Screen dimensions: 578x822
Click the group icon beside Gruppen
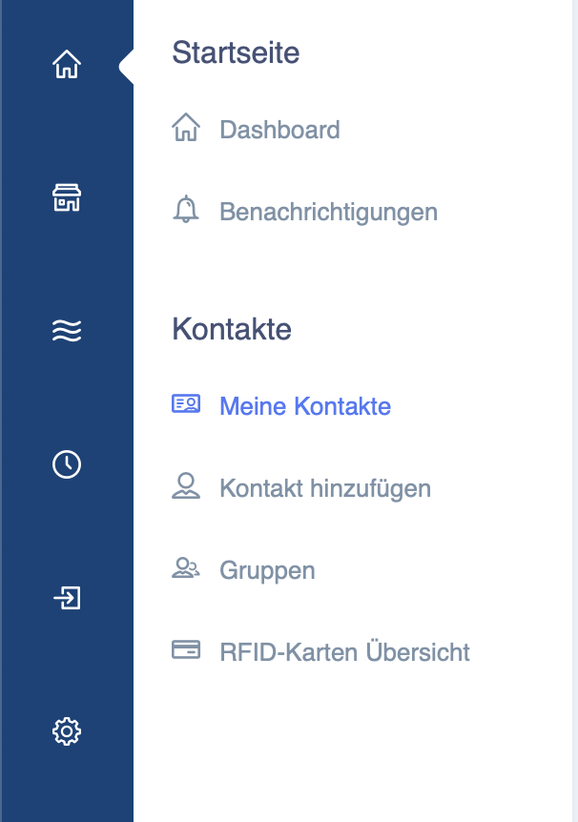(186, 567)
